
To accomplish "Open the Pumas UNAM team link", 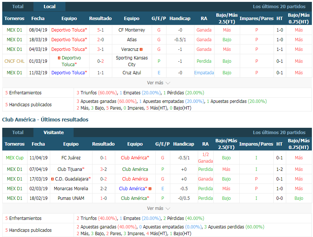I will click(71, 198).
